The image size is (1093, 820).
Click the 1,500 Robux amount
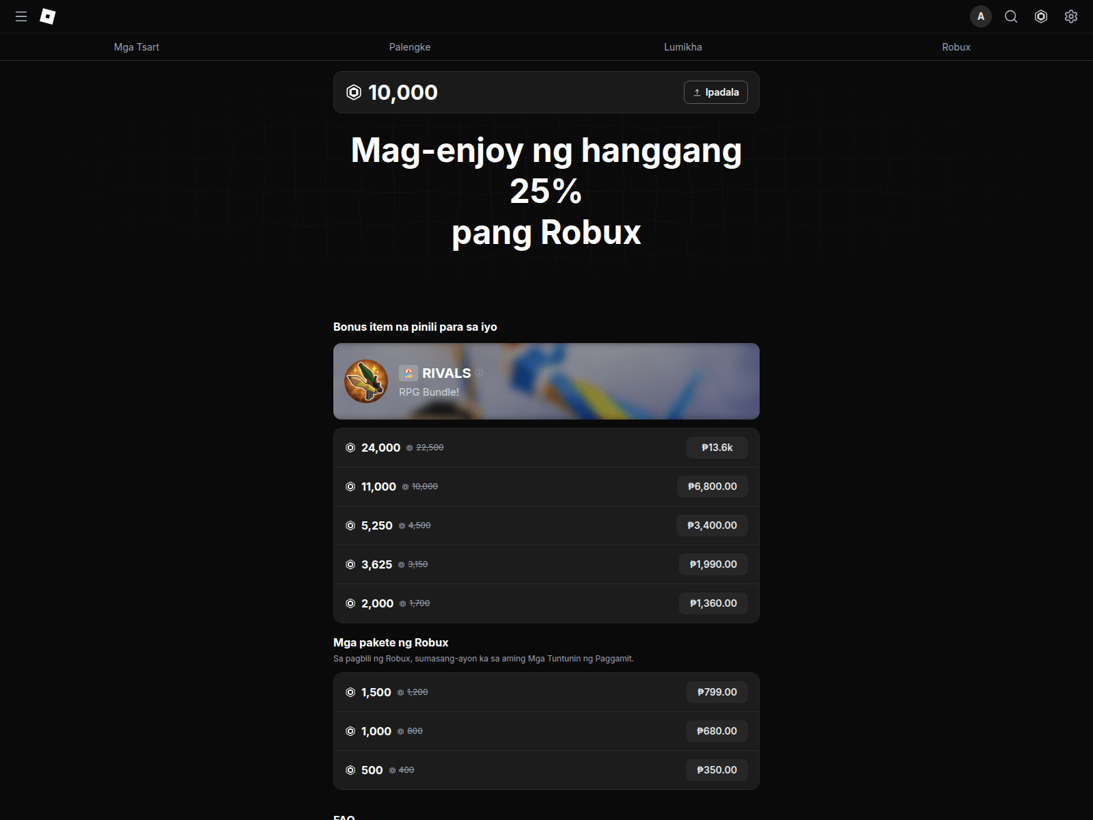[376, 692]
